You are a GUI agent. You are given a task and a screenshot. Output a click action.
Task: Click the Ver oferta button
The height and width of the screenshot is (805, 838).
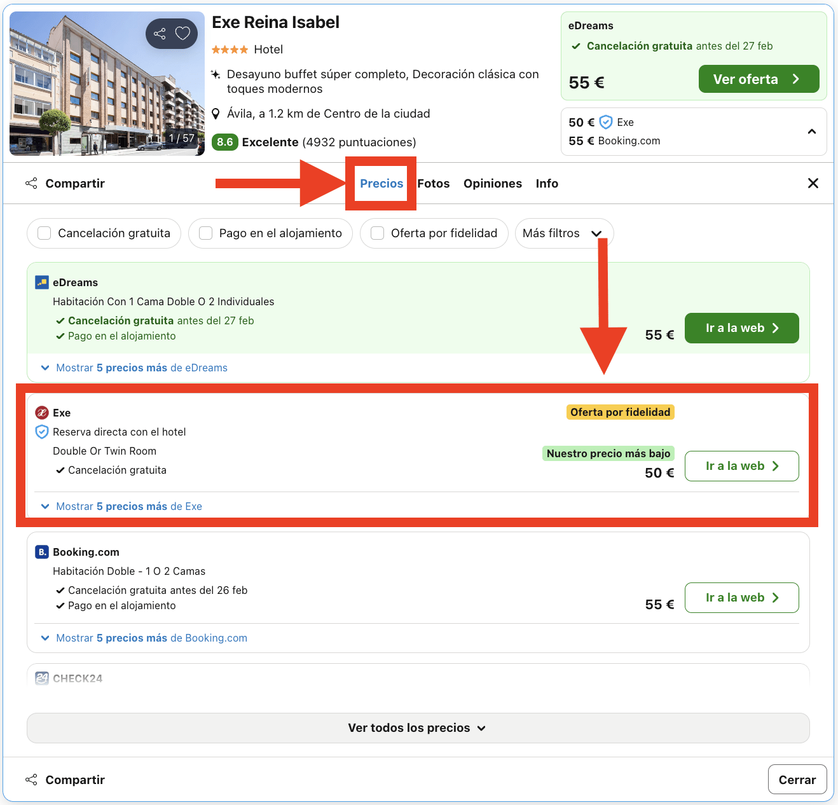click(x=759, y=79)
